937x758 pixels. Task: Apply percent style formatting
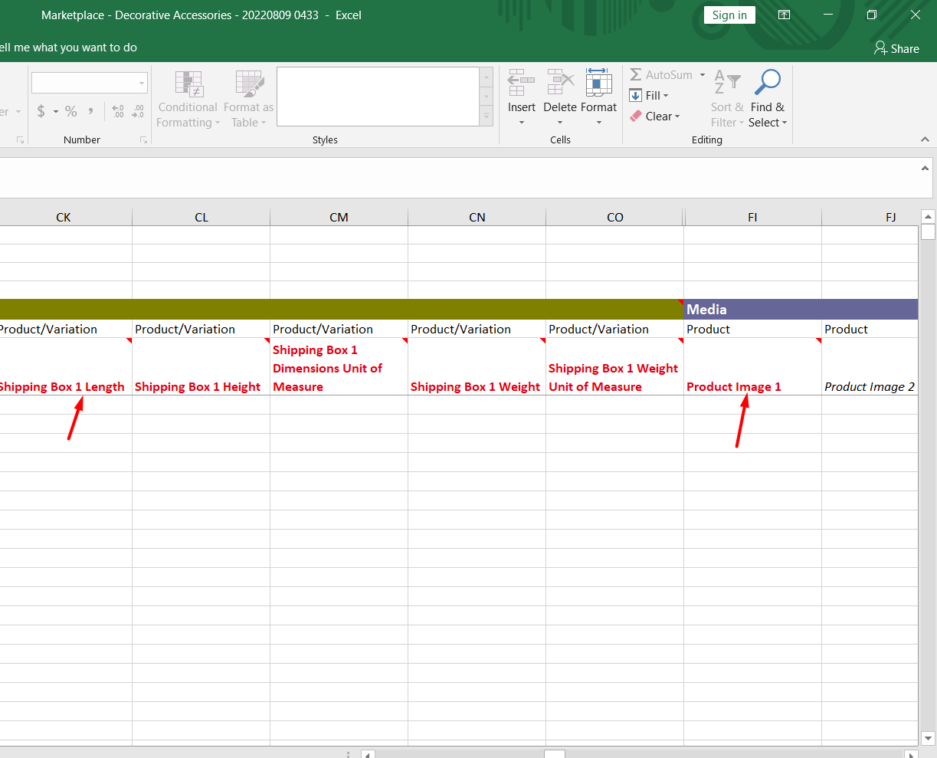[x=71, y=111]
